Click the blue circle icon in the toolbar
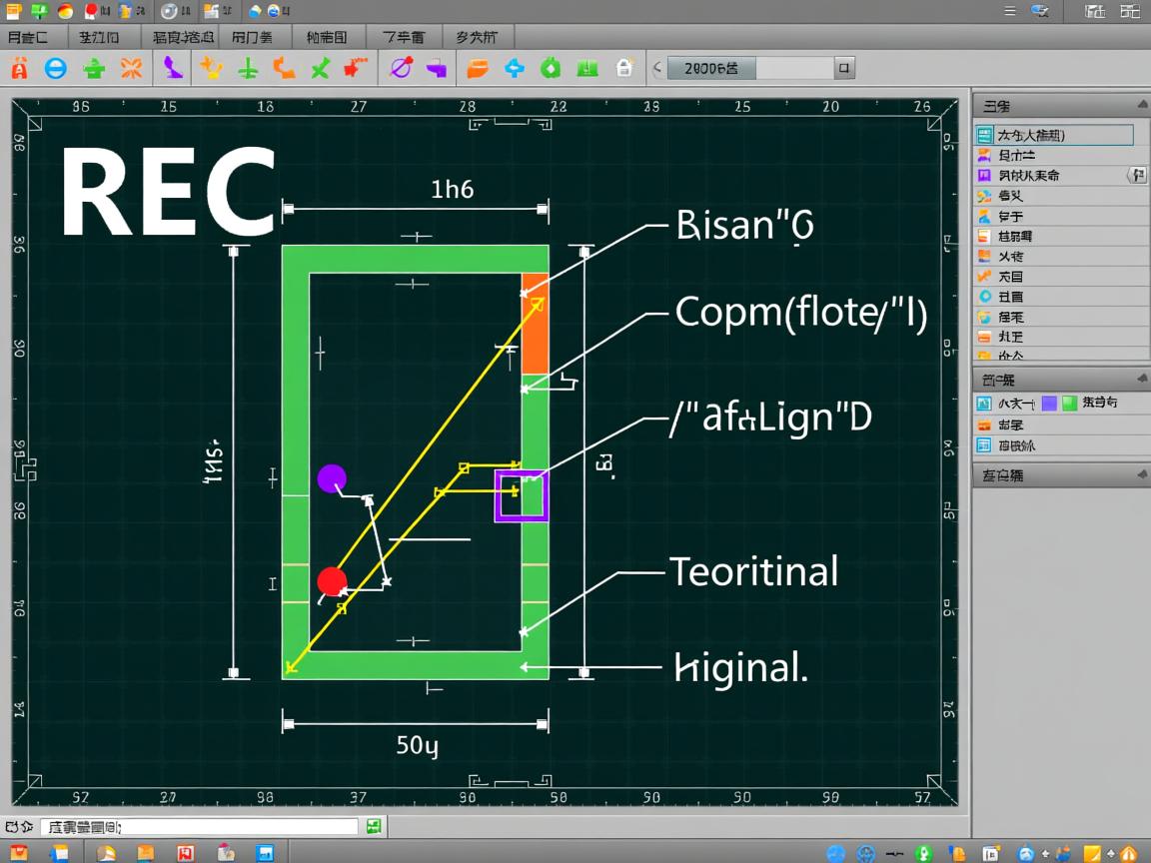The width and height of the screenshot is (1151, 863). pyautogui.click(x=56, y=69)
